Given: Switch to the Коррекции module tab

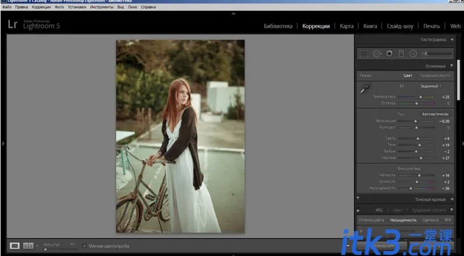Looking at the screenshot, I should click(x=316, y=26).
